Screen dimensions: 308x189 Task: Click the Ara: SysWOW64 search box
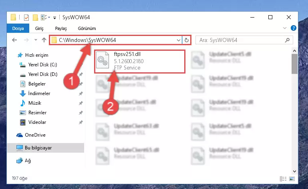click(x=244, y=40)
